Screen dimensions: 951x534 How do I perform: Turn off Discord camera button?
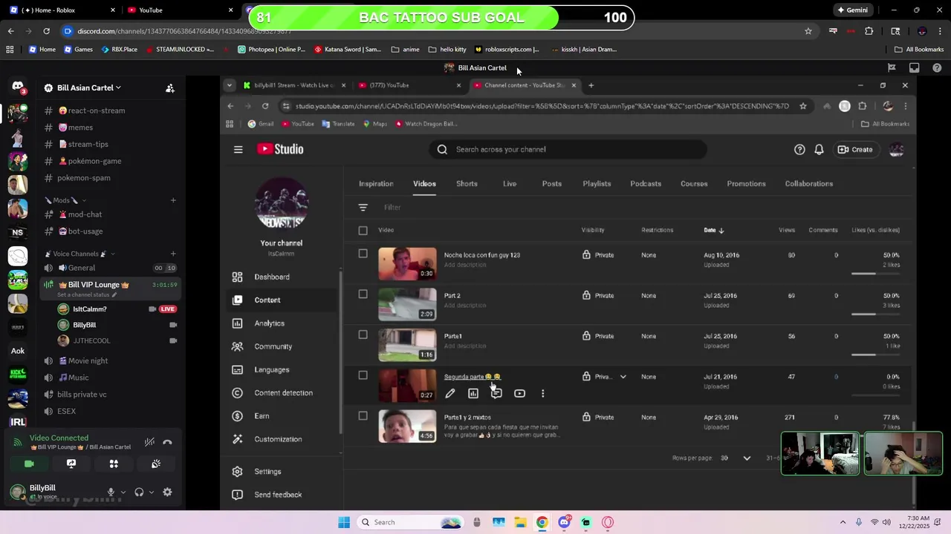click(29, 464)
